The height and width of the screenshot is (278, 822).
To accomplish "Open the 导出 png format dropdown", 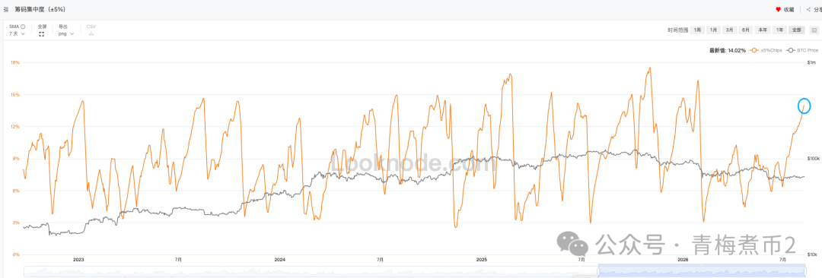I will [x=66, y=33].
